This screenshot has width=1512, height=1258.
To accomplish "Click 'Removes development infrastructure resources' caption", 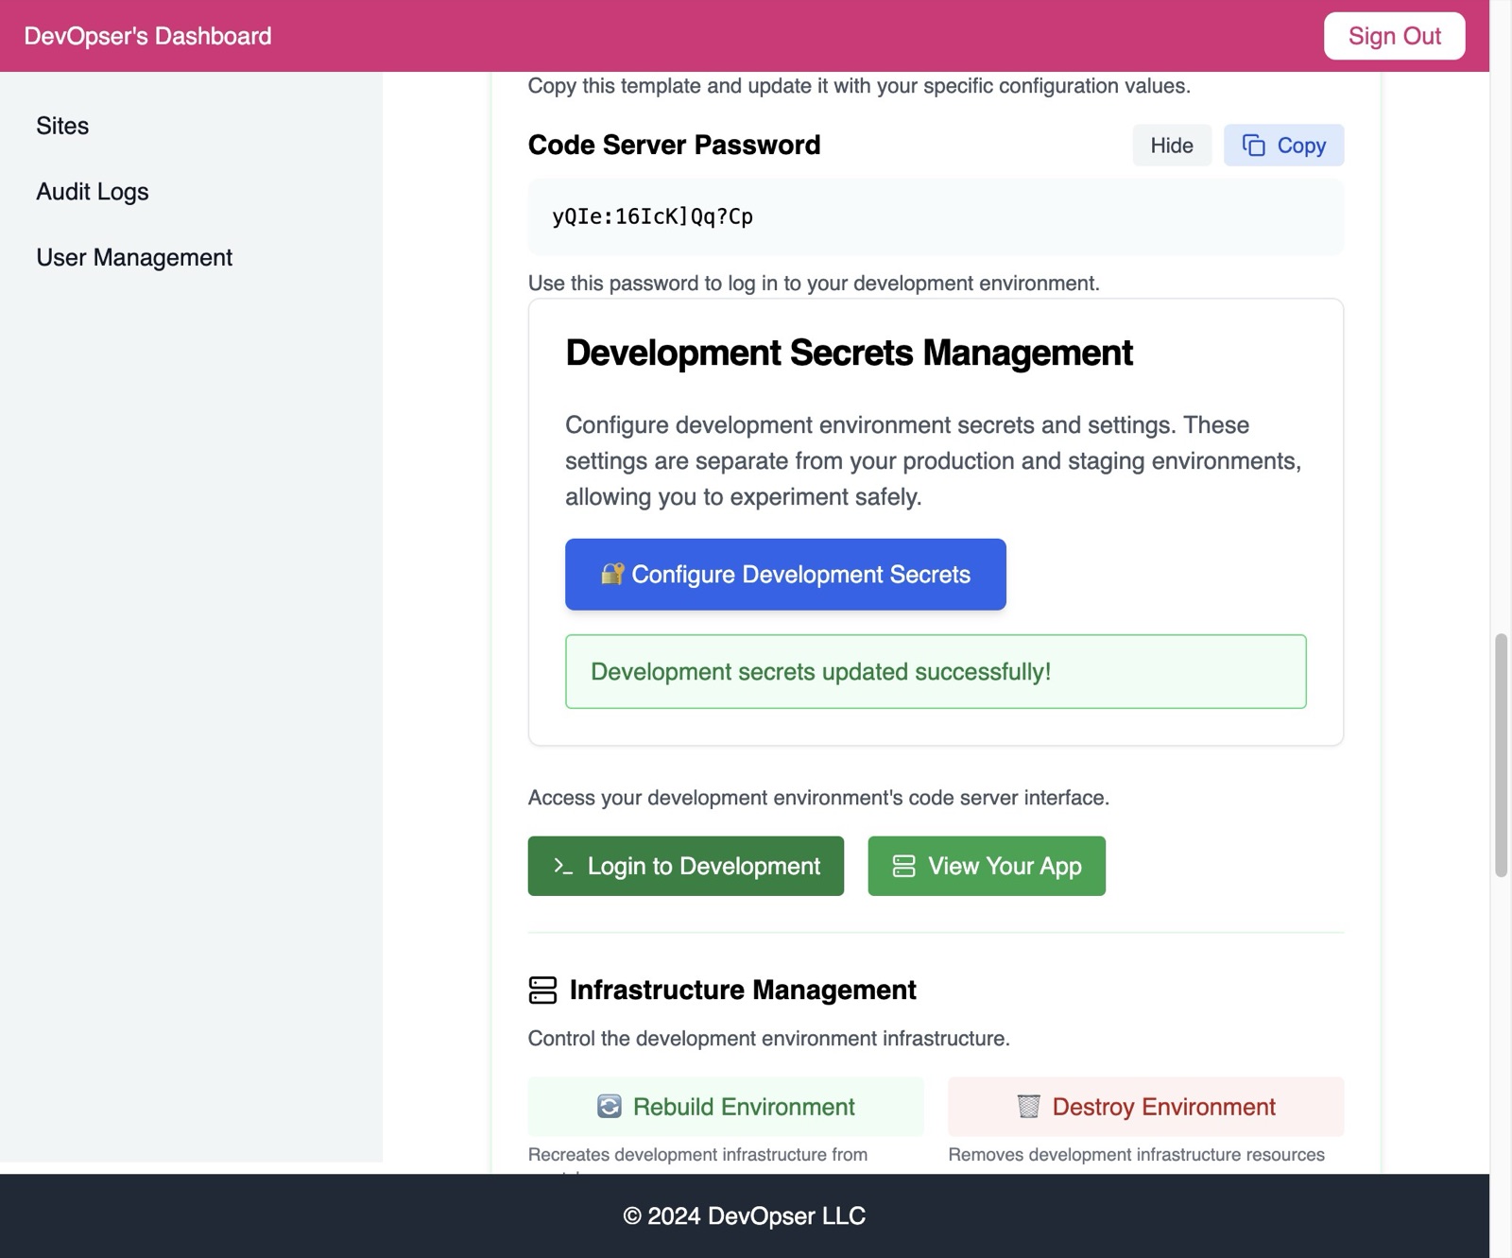I will pyautogui.click(x=1136, y=1154).
